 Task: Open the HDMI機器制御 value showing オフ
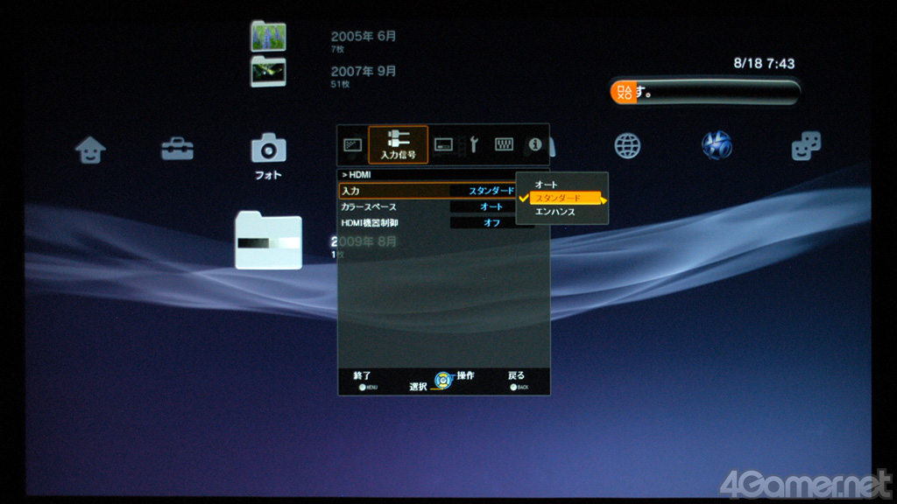pyautogui.click(x=492, y=223)
